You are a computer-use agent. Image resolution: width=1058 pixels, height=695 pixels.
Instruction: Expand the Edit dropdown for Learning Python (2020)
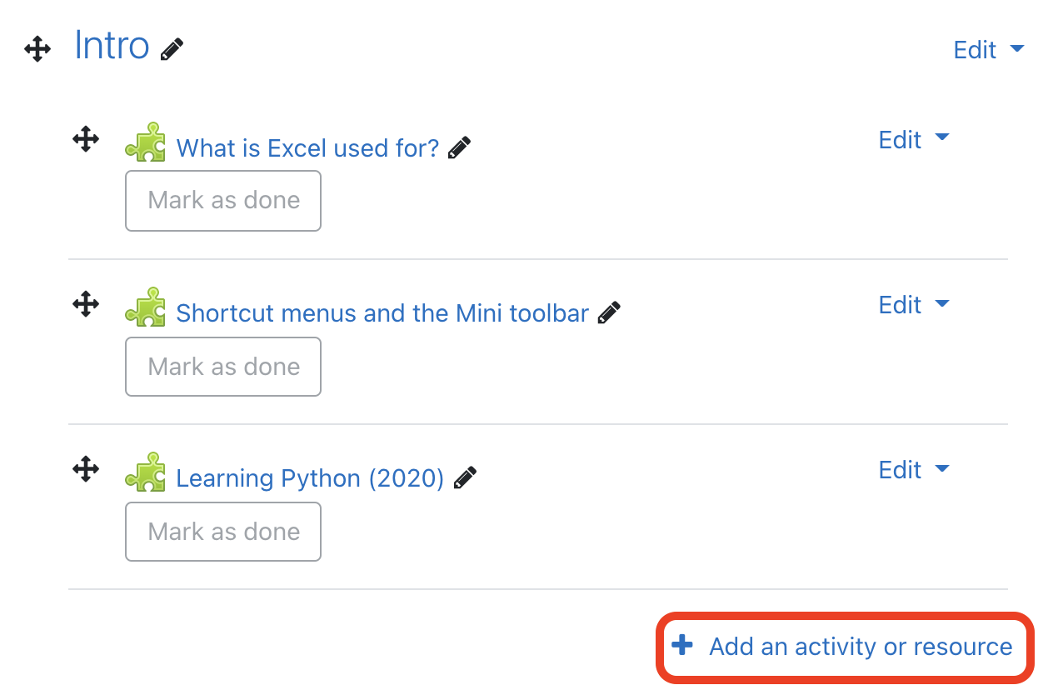(914, 469)
